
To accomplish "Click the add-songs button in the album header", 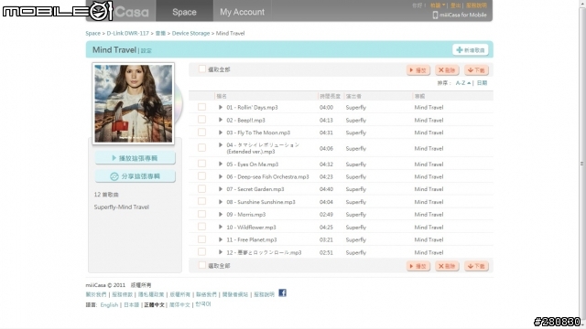I will coord(471,50).
